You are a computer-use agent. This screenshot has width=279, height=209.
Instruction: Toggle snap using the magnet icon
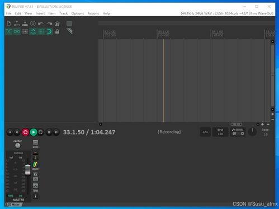(x=49, y=31)
